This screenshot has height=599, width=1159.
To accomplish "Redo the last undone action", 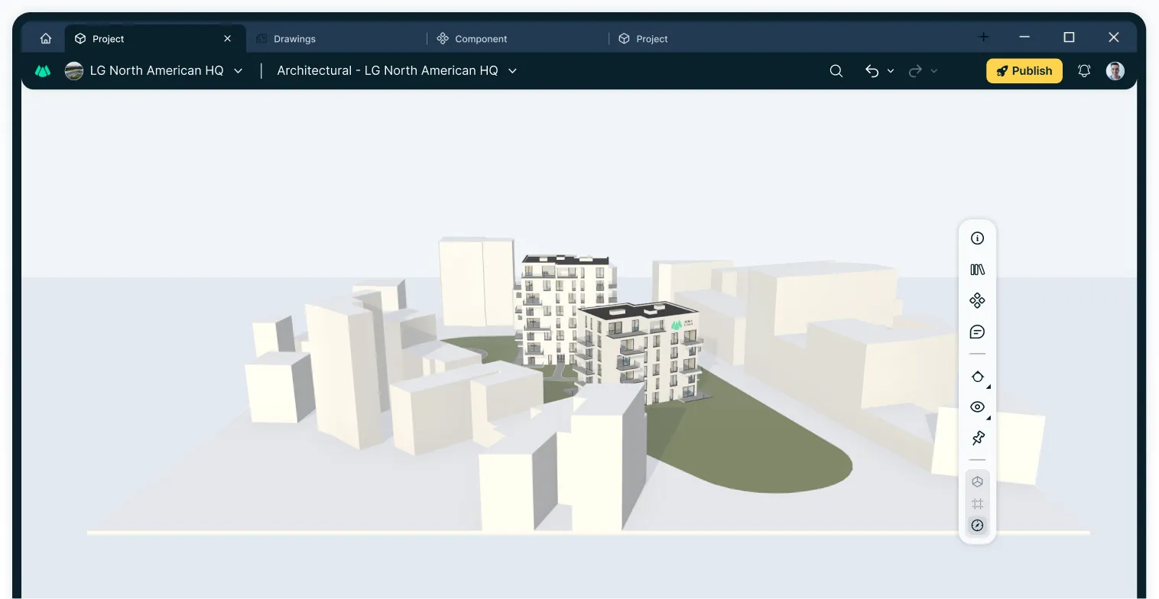I will [915, 71].
